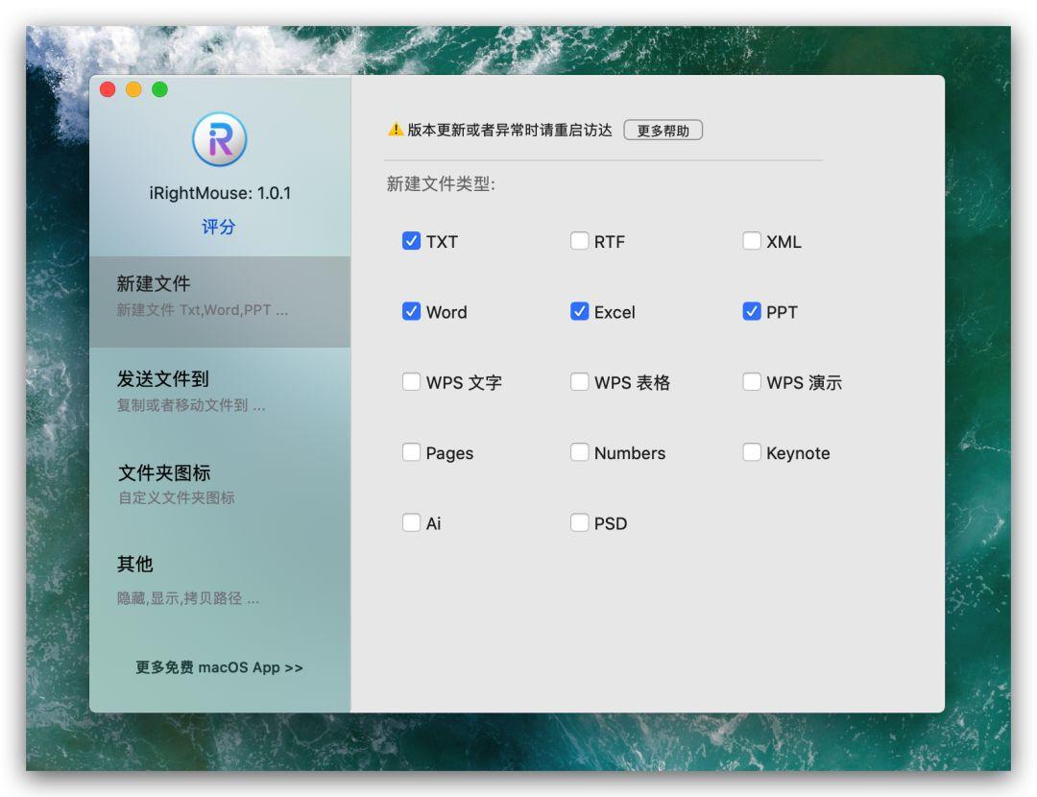Image resolution: width=1037 pixels, height=797 pixels.
Task: Enable XML file creation
Action: tap(752, 241)
